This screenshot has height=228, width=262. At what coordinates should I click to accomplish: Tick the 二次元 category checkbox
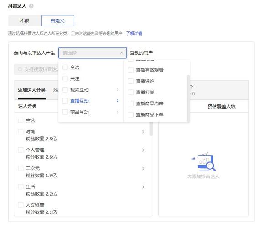coord(21,168)
